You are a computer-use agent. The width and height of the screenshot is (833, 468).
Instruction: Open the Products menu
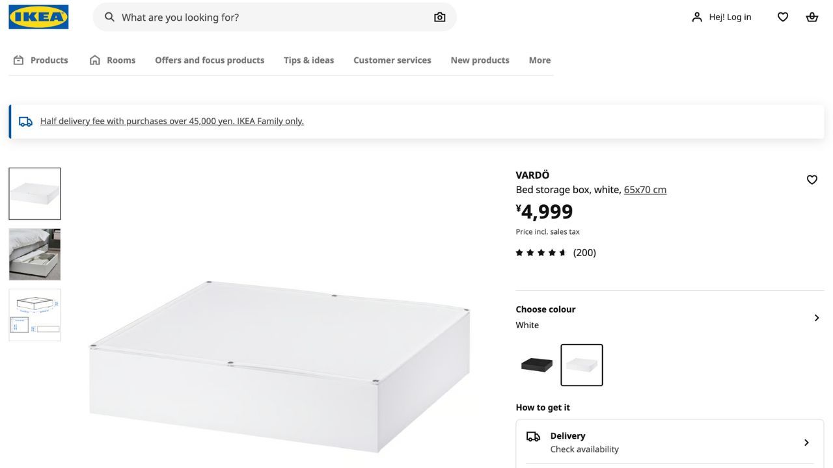[x=40, y=60]
